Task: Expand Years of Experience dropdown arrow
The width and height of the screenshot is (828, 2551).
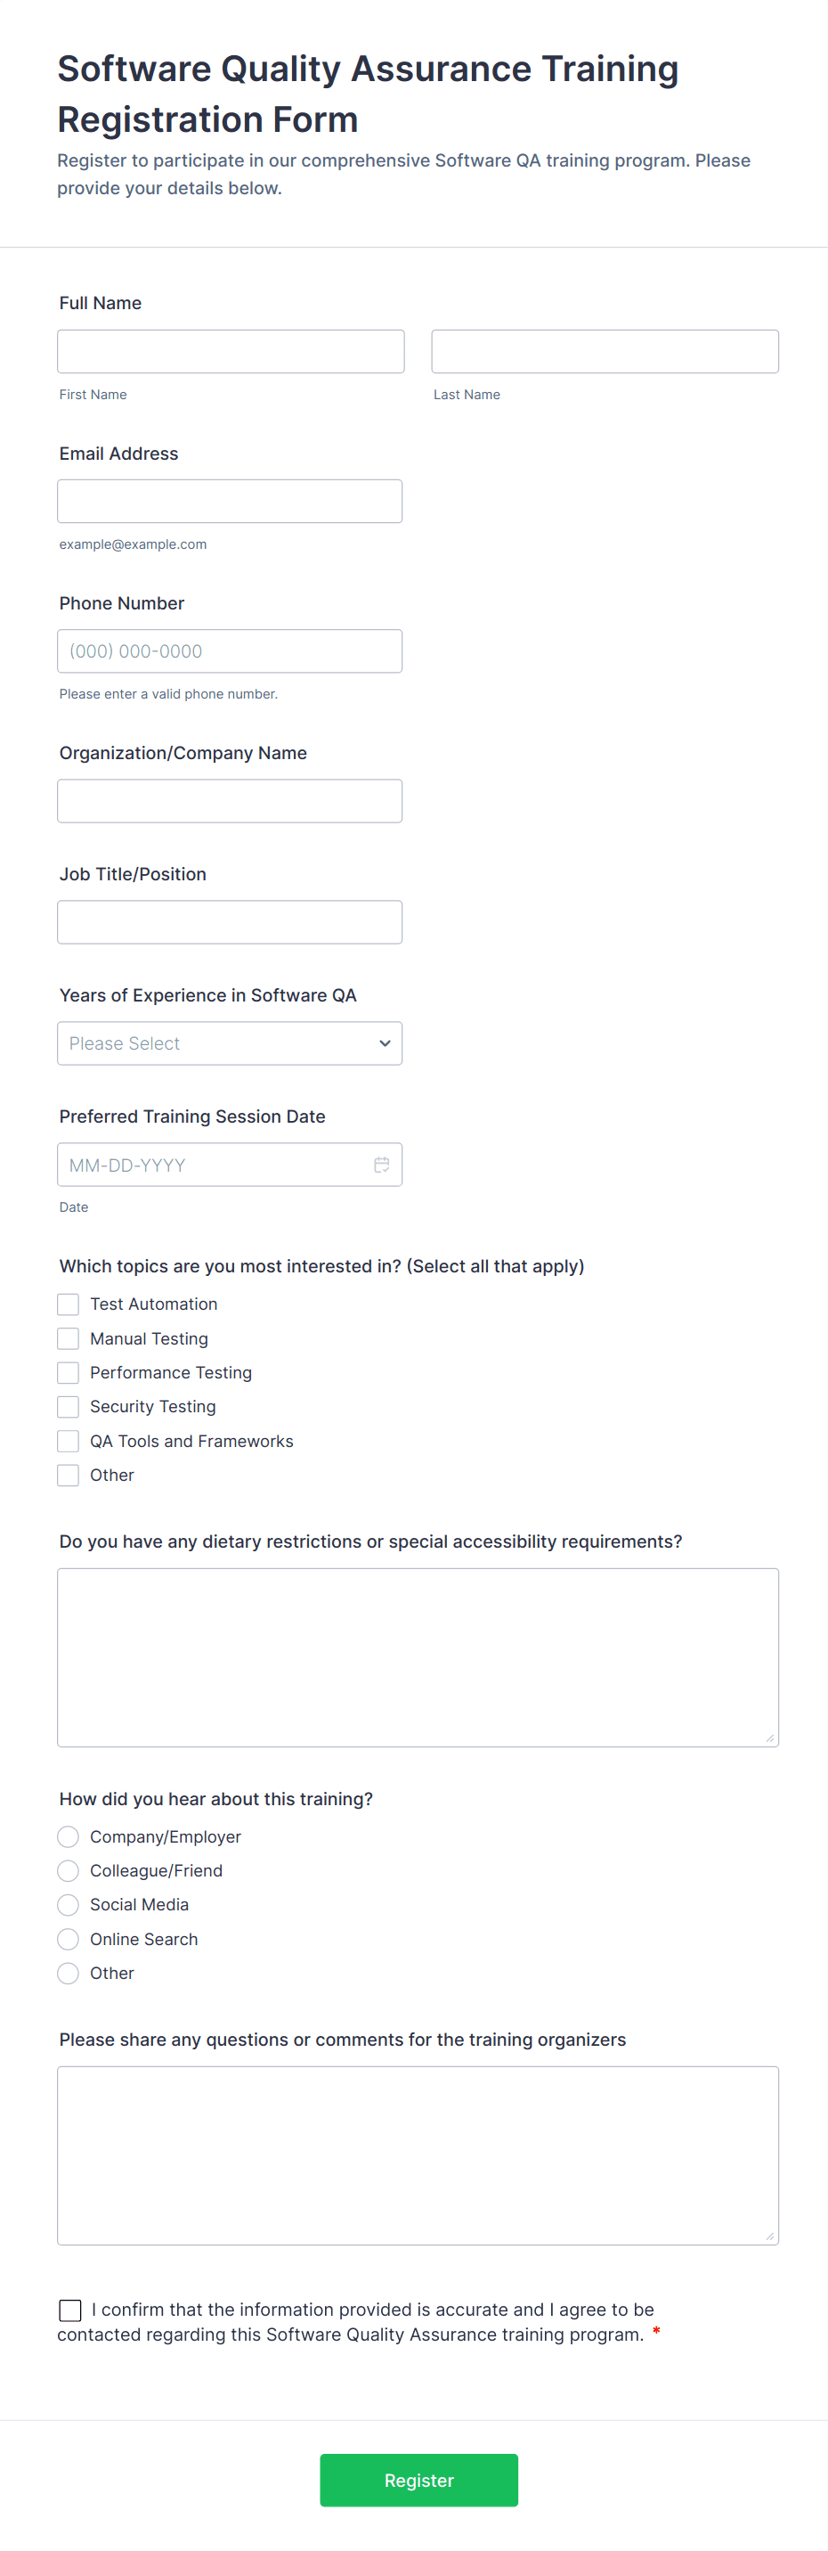Action: tap(385, 1042)
